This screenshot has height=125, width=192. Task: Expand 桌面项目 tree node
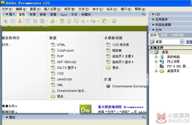tap(156, 71)
